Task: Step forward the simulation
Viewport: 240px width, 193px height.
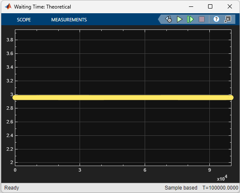Action: pos(190,19)
